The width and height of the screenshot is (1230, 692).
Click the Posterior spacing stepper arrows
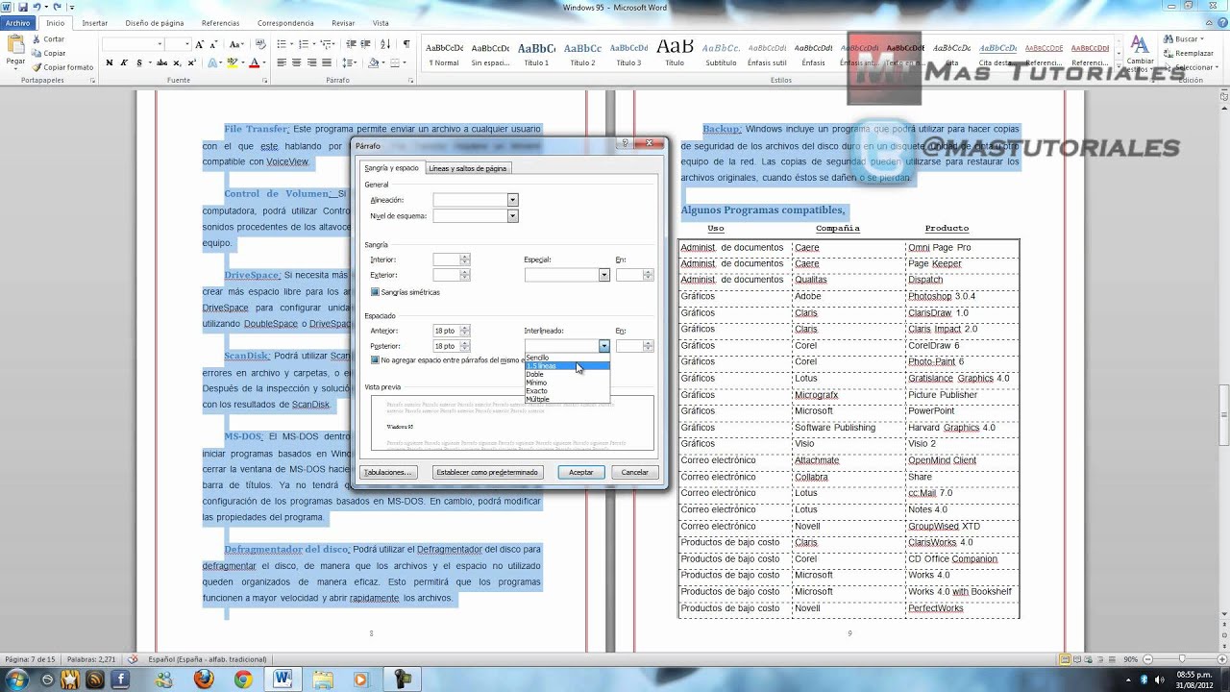coord(465,346)
